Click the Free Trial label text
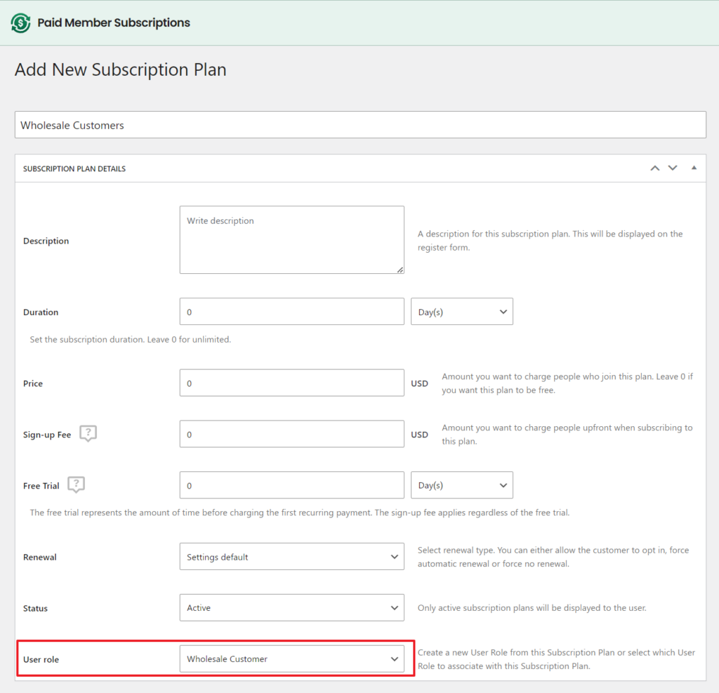Viewport: 719px width, 693px height. (x=41, y=486)
